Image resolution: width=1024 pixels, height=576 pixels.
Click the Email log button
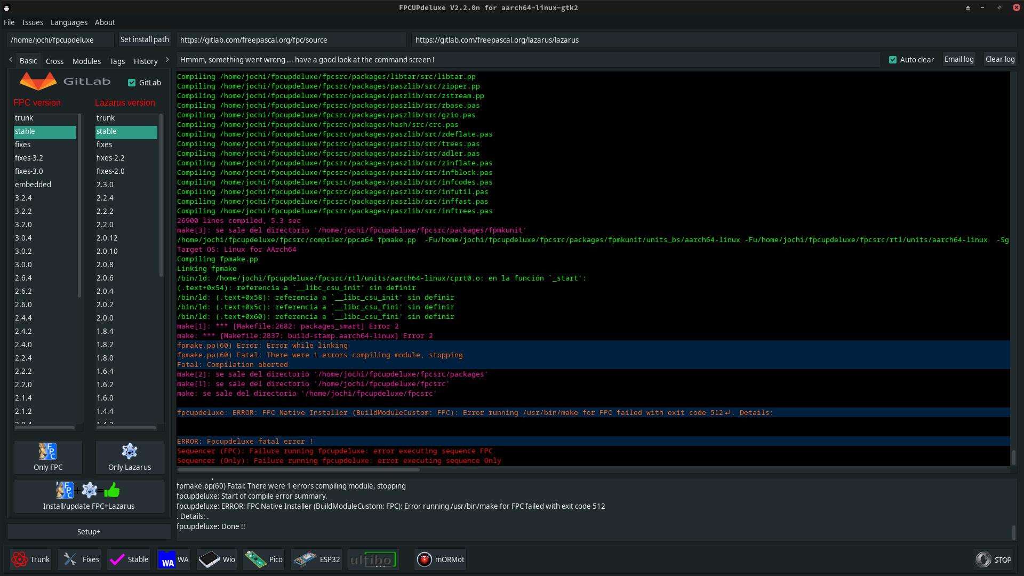pos(959,59)
